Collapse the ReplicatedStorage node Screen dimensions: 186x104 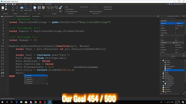click(x=161, y=78)
